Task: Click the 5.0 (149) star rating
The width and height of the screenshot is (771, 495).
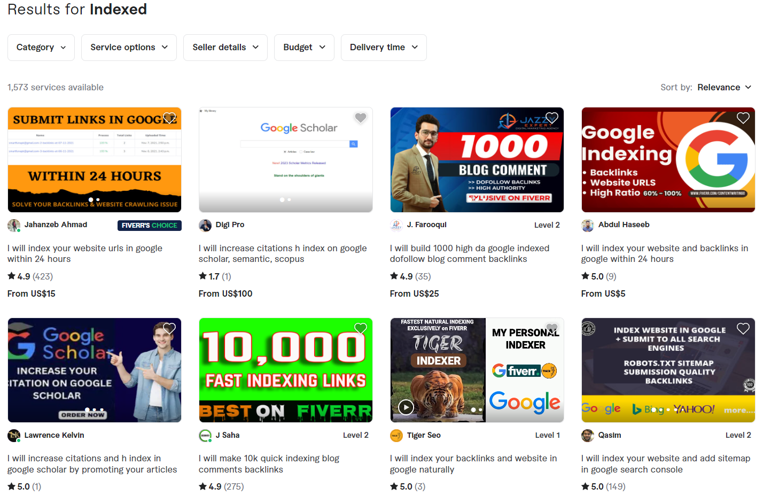Action: pos(603,486)
